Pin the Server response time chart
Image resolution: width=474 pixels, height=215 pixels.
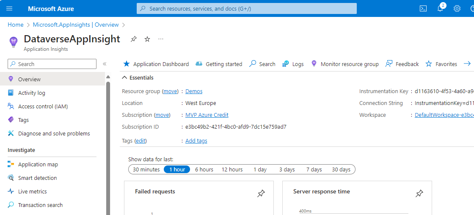coord(419,193)
